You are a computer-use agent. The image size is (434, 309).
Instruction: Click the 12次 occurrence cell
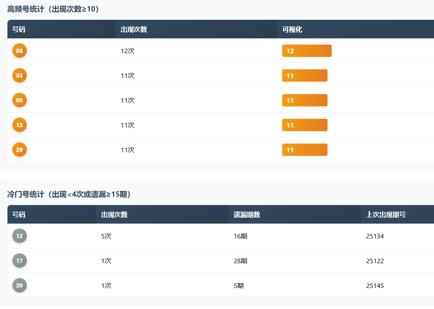(x=127, y=51)
